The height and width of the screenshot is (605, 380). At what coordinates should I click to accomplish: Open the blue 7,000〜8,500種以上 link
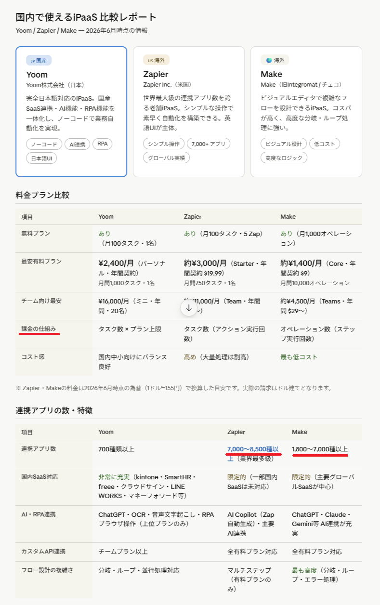[253, 453]
